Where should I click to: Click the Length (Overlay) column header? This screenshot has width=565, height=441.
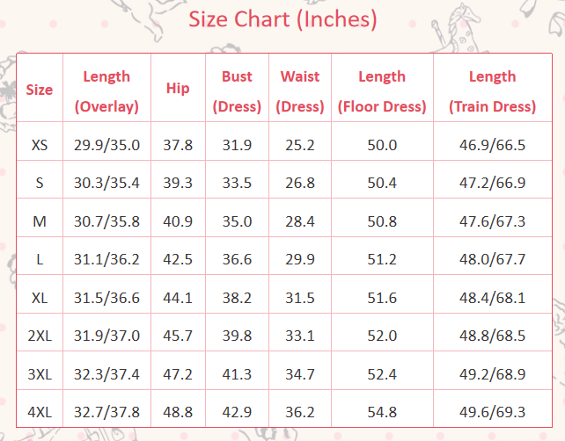(x=106, y=91)
